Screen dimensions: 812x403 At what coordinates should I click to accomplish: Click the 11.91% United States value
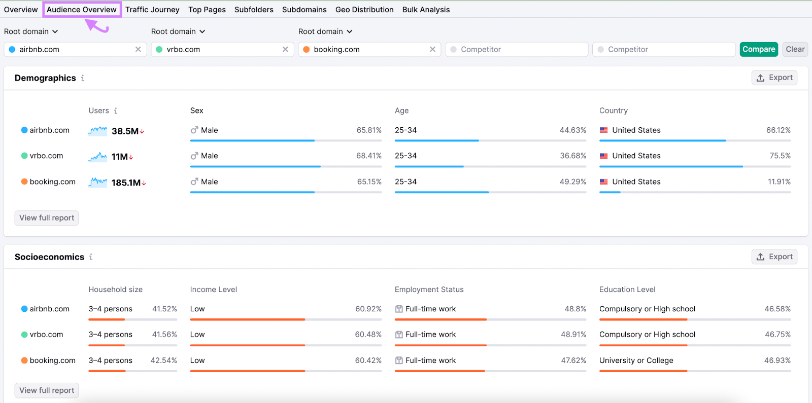click(779, 181)
